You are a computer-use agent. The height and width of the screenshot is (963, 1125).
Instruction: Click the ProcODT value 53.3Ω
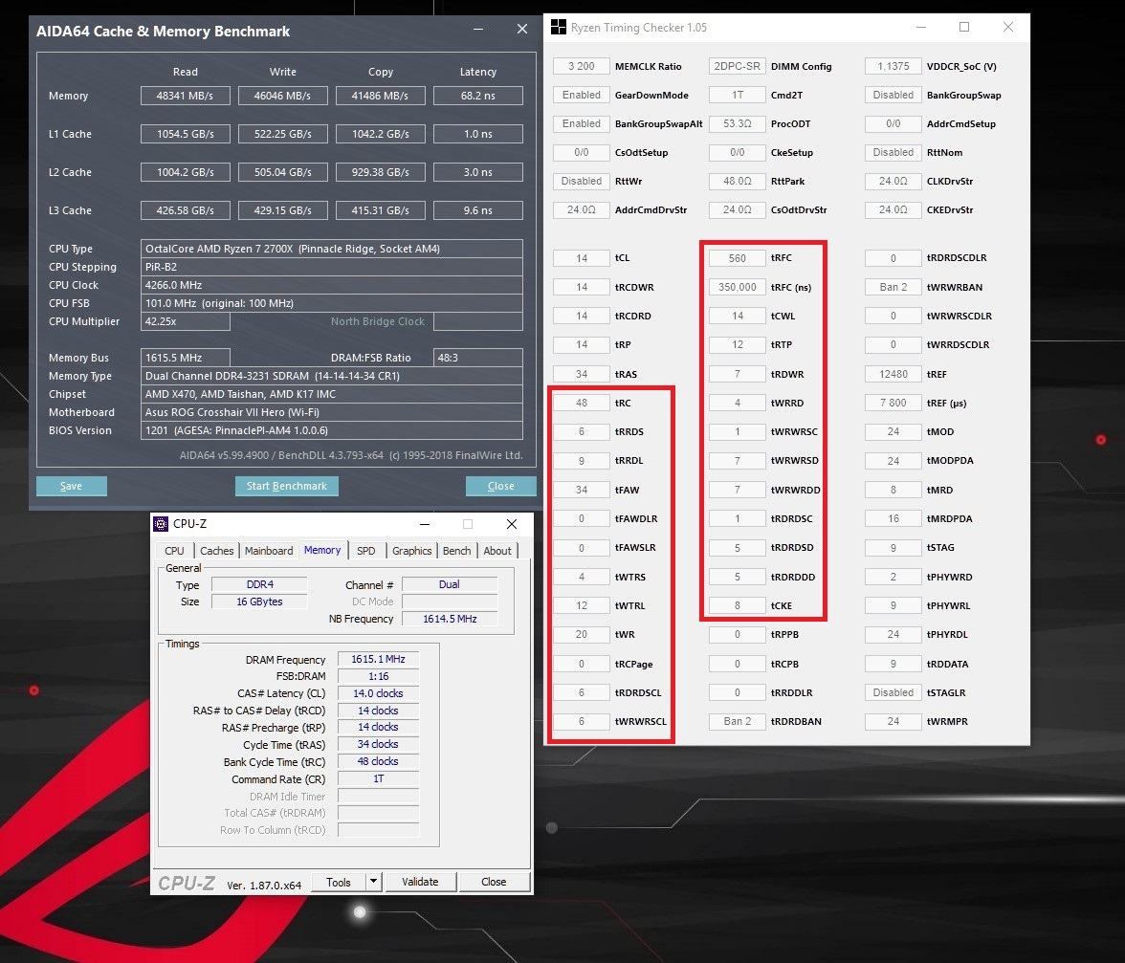point(737,123)
